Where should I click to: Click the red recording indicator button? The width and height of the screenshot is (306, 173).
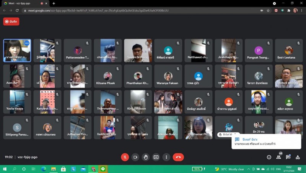(11, 21)
